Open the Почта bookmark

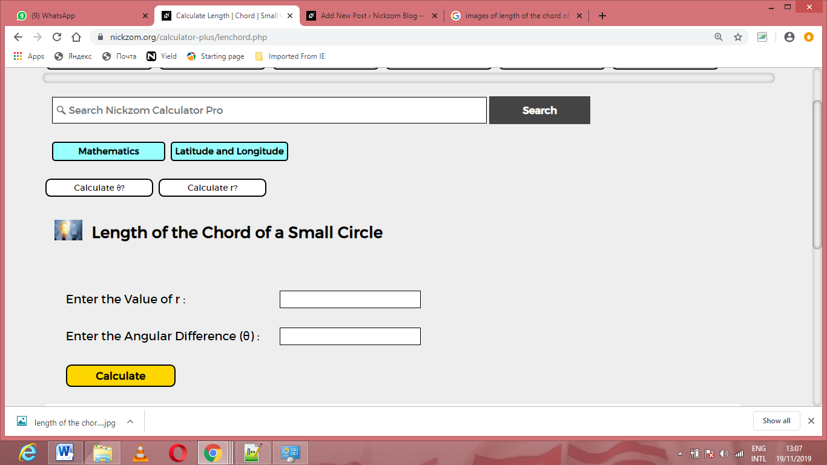point(119,56)
